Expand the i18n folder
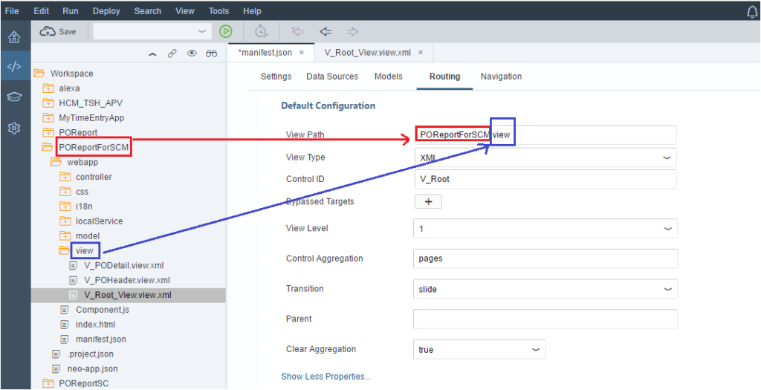The image size is (761, 390). pos(65,207)
